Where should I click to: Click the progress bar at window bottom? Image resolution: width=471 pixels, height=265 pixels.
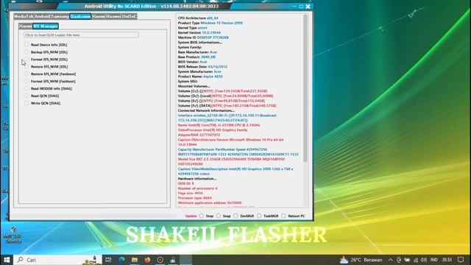(93, 216)
